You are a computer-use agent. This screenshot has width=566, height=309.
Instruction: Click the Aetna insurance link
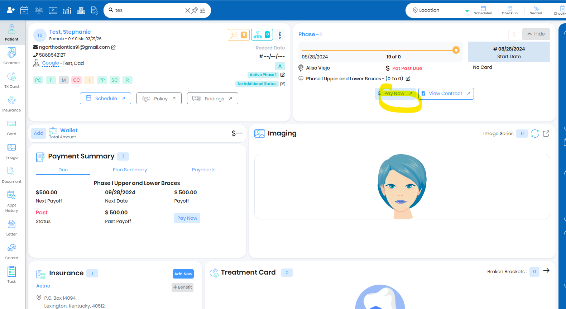43,286
